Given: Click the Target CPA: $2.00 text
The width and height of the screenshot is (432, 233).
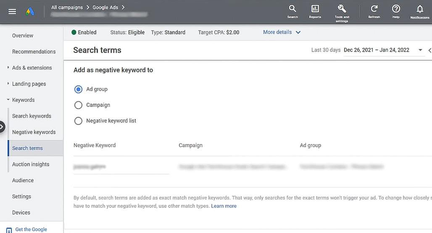Looking at the screenshot, I should (219, 32).
